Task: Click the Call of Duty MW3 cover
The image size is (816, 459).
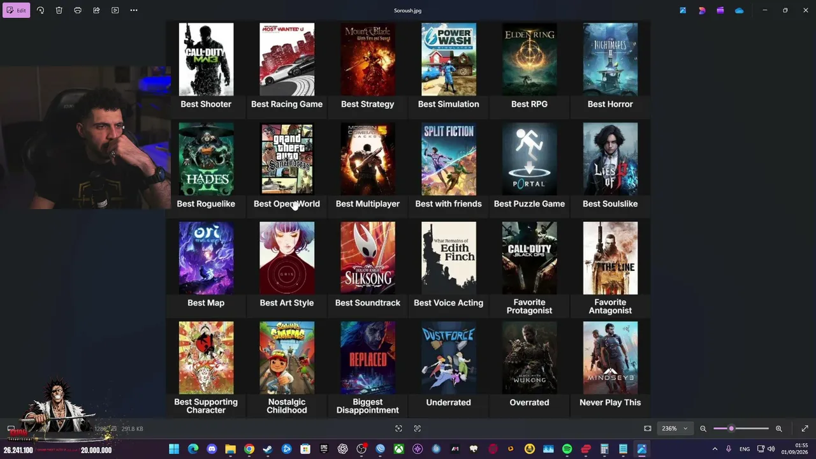Action: (x=206, y=59)
